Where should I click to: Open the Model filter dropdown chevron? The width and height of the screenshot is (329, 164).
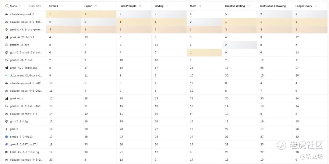(x=20, y=6)
